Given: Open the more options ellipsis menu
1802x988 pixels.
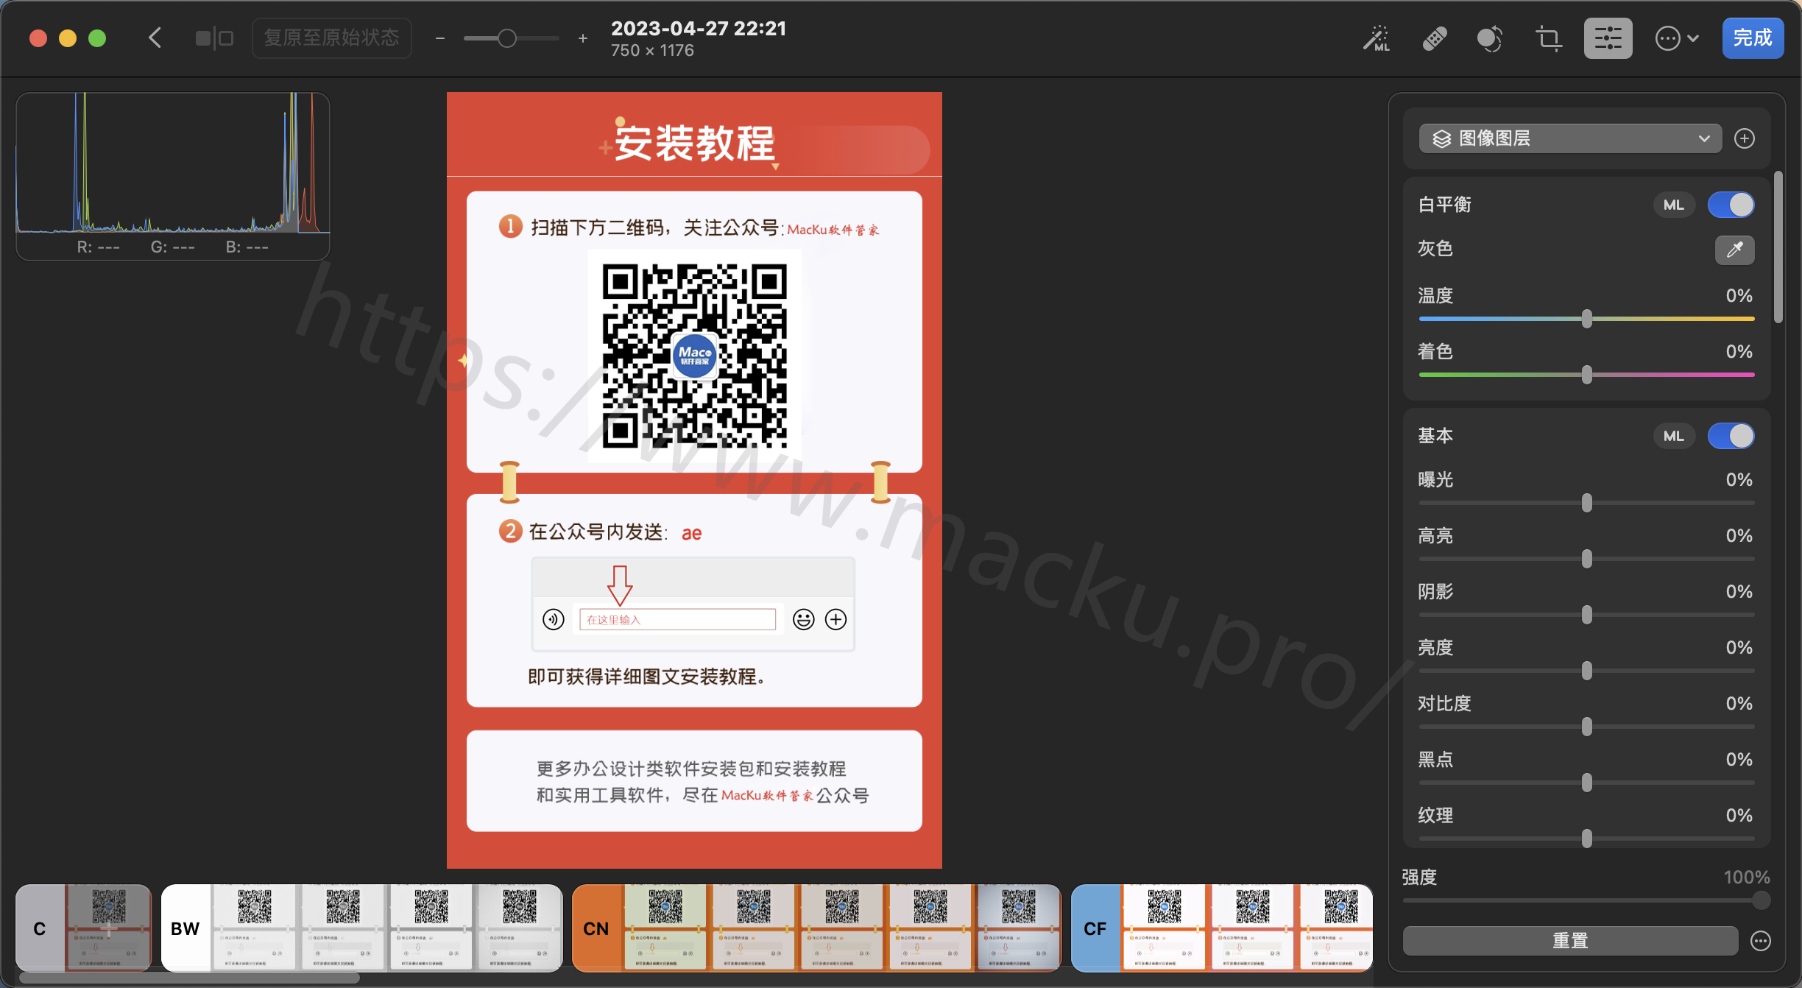Looking at the screenshot, I should pyautogui.click(x=1677, y=38).
